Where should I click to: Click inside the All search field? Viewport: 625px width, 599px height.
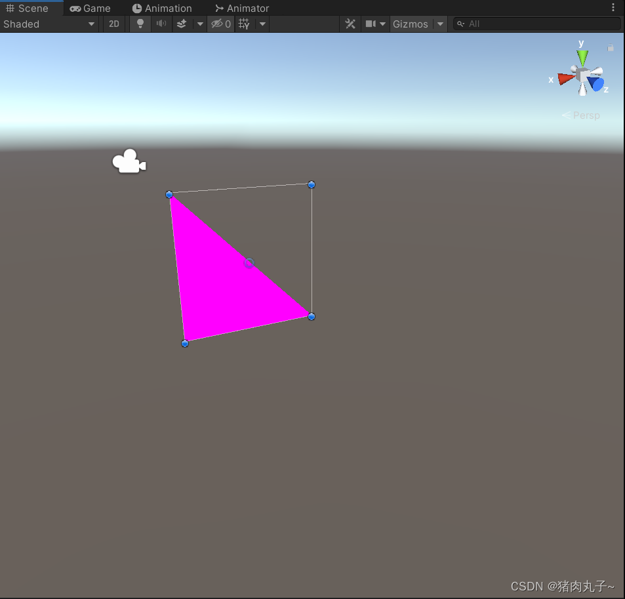point(538,23)
